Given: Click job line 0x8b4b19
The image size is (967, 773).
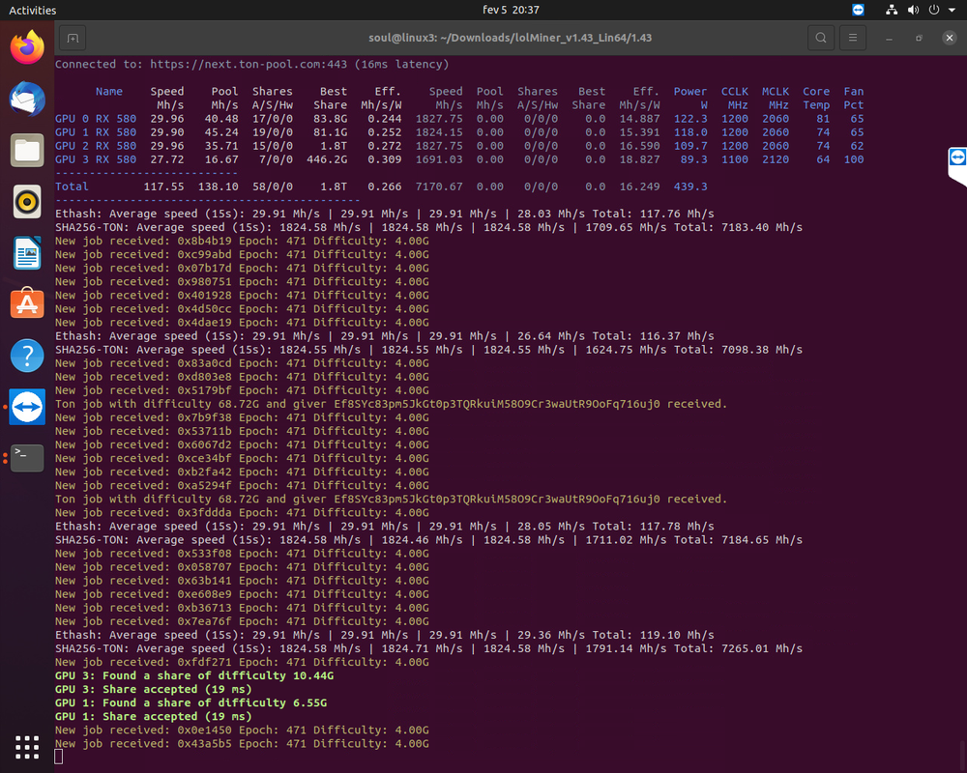Looking at the screenshot, I should (x=242, y=241).
